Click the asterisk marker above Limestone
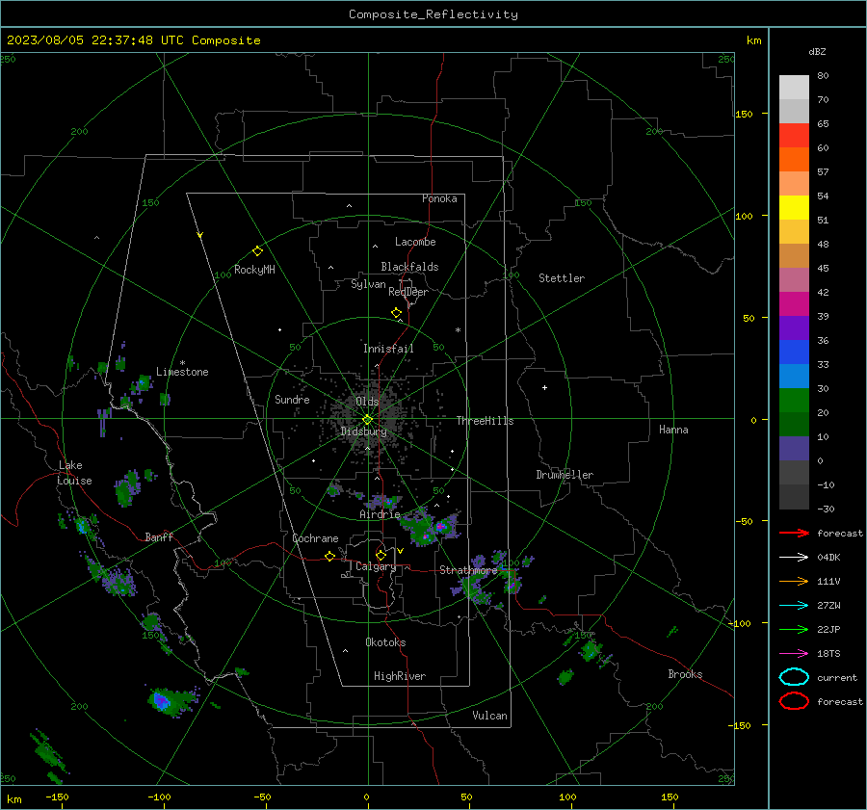The image size is (867, 810). click(x=182, y=363)
